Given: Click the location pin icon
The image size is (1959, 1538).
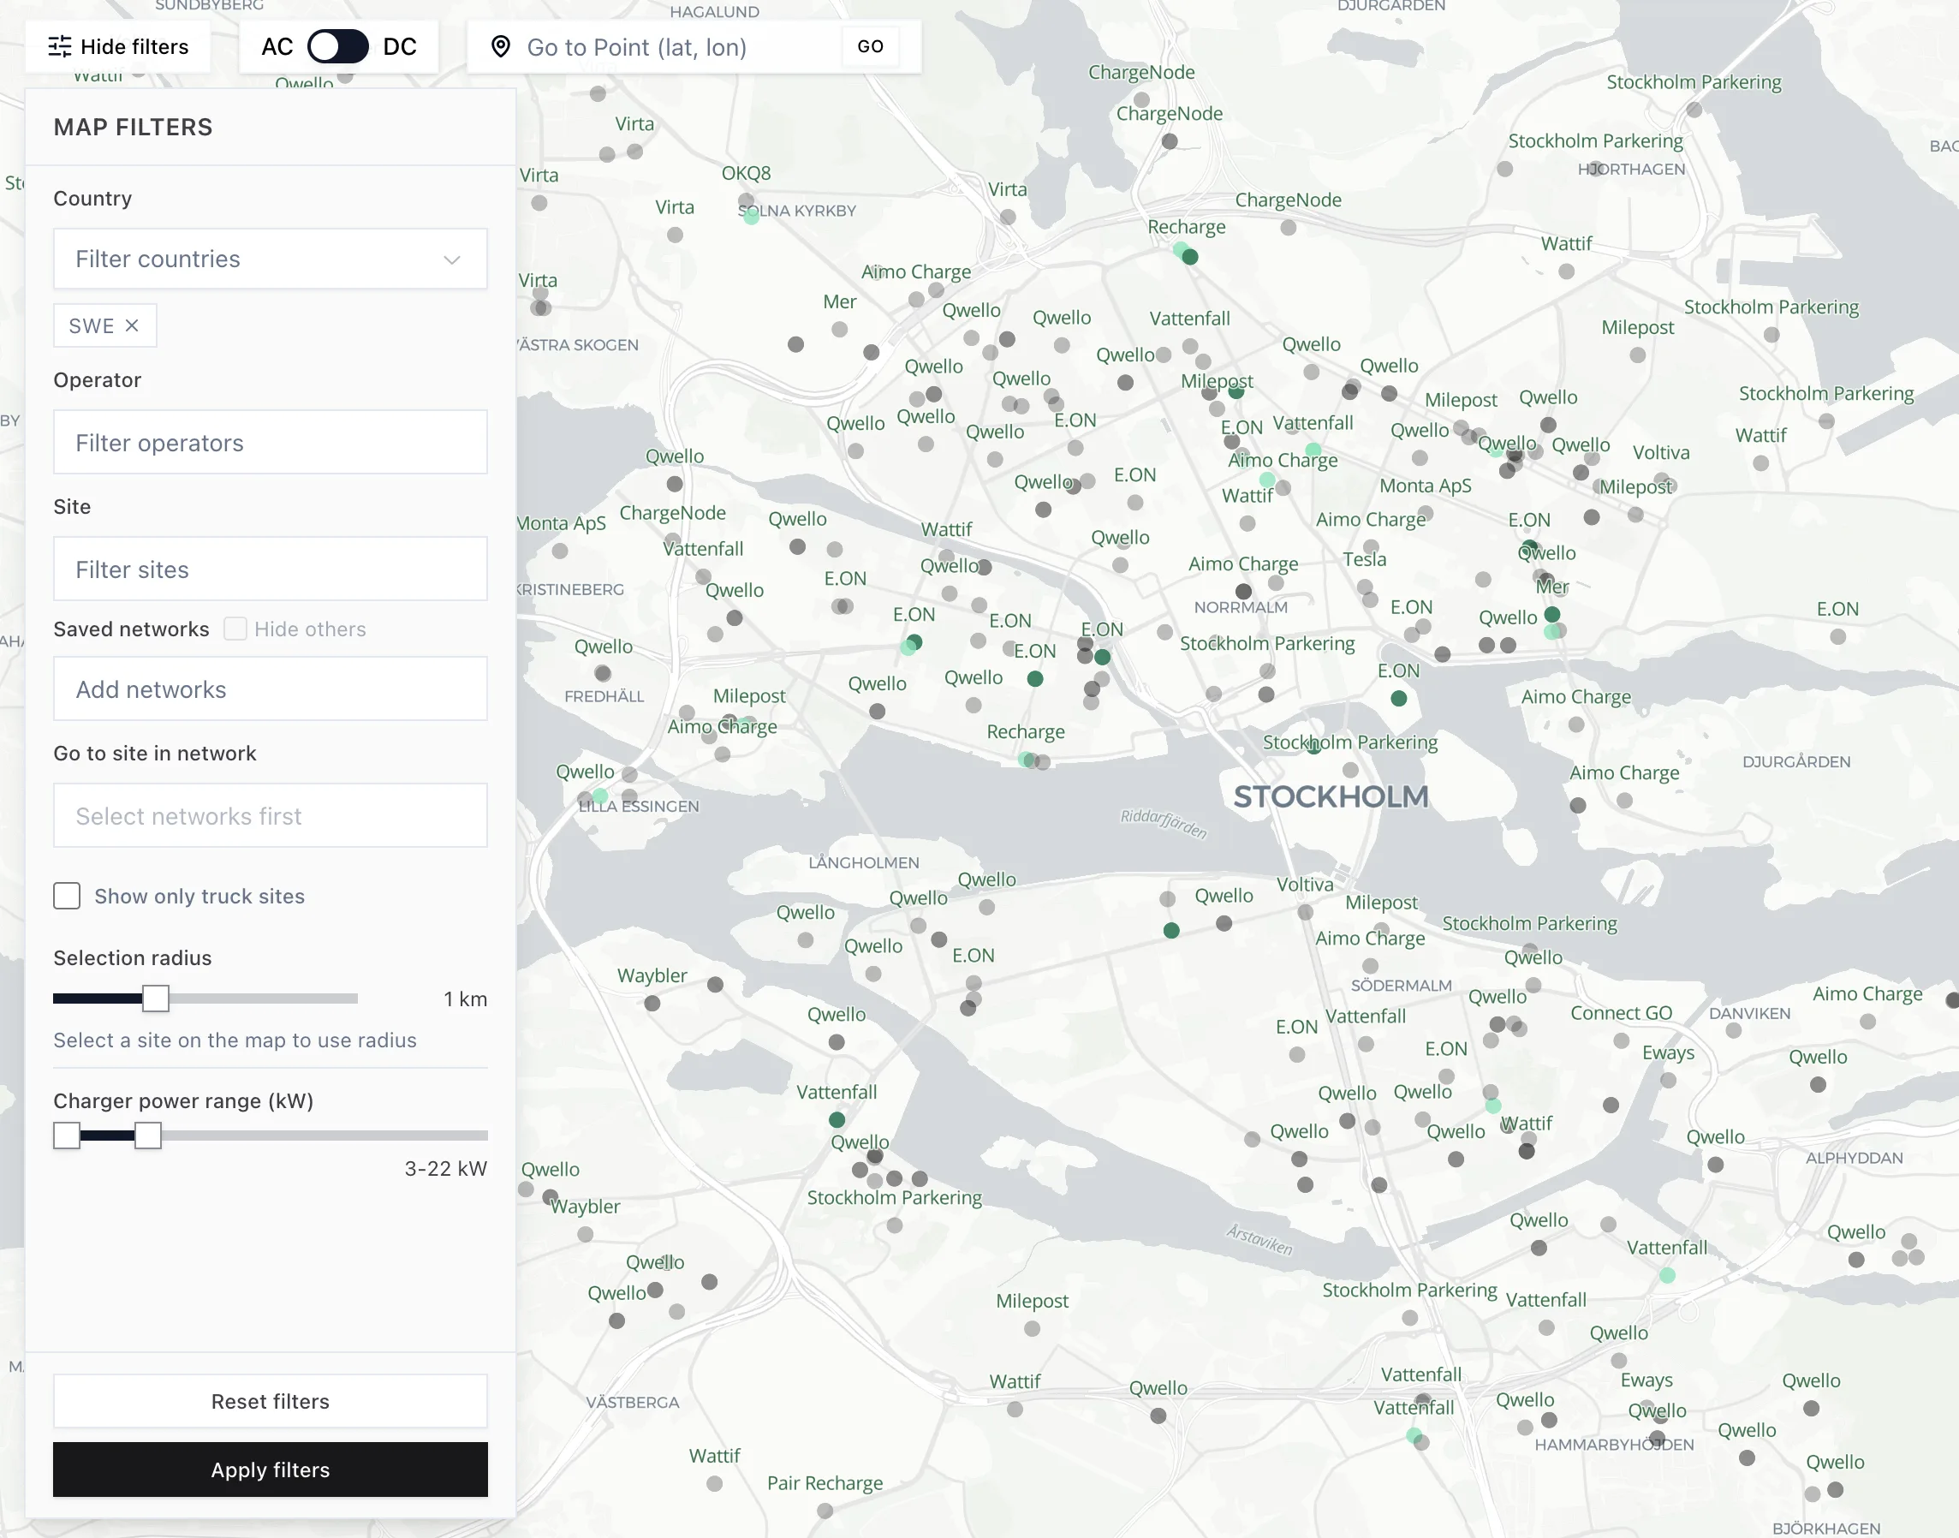Looking at the screenshot, I should click(x=501, y=47).
